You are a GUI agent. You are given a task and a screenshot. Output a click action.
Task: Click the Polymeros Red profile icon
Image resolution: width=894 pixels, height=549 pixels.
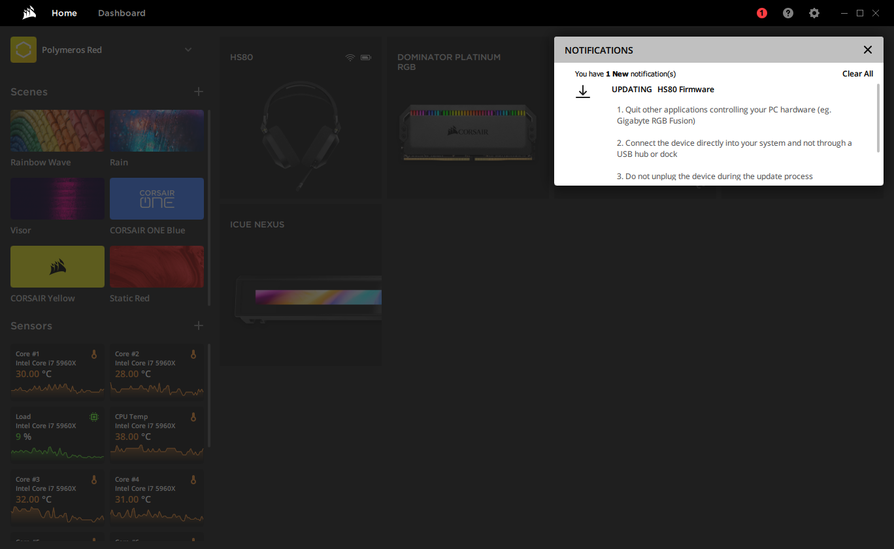coord(24,50)
